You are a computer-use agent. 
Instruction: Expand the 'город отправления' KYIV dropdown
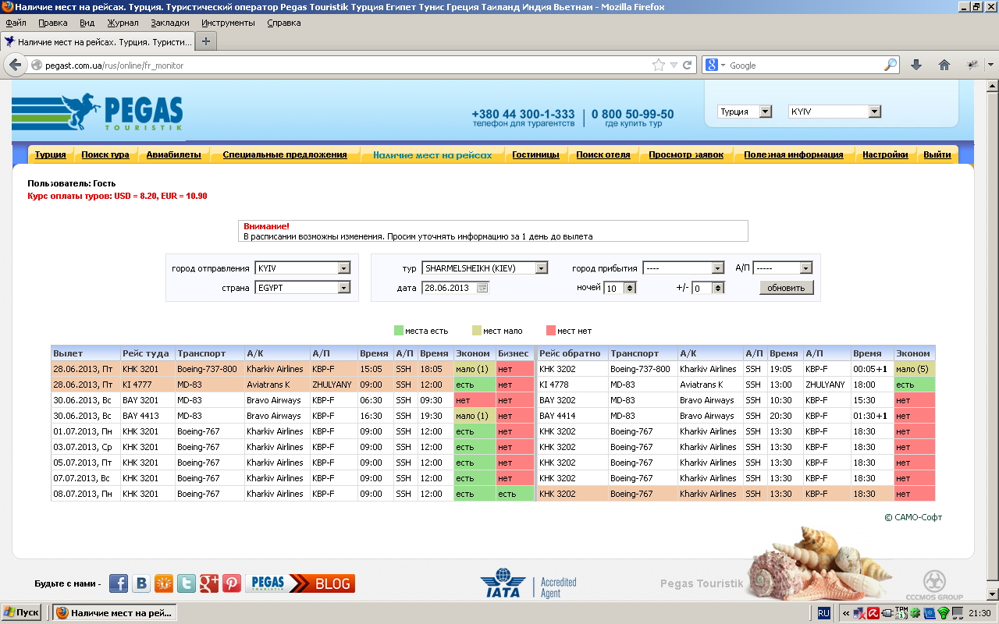343,268
